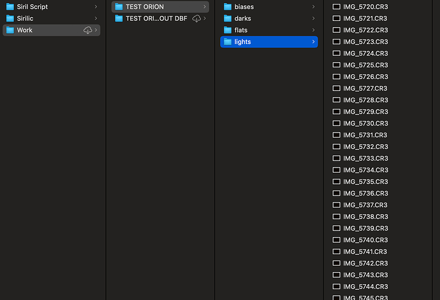Click the flats folder icon
Viewport: 440px width, 300px height.
(228, 30)
